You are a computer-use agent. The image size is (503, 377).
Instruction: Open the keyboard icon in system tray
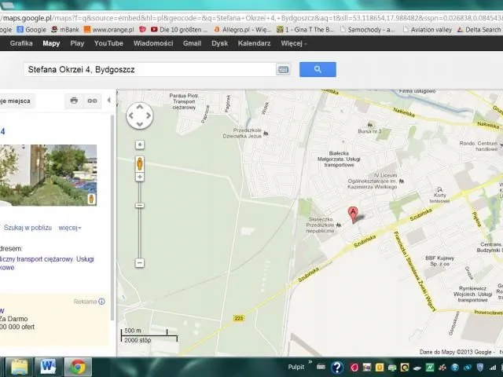coord(321,367)
